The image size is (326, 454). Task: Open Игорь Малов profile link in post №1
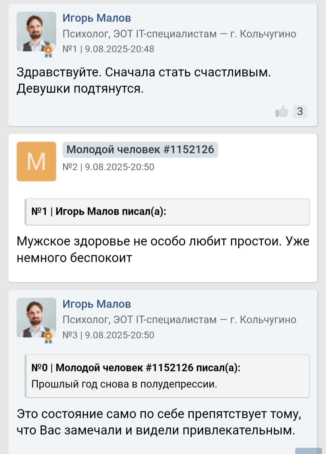pos(97,18)
